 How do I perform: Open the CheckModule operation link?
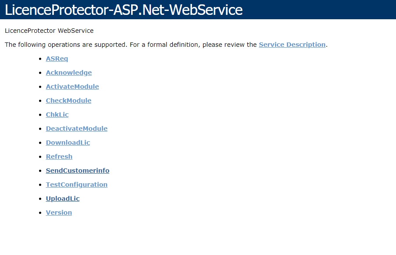coord(68,101)
